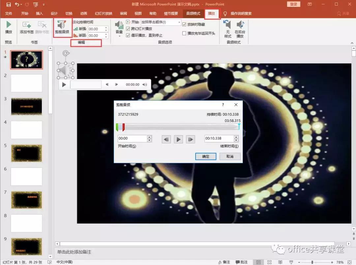Viewport: 356px width, 265px height.
Task: Open the quick access toolbar customize arrow
Action: (x=44, y=4)
